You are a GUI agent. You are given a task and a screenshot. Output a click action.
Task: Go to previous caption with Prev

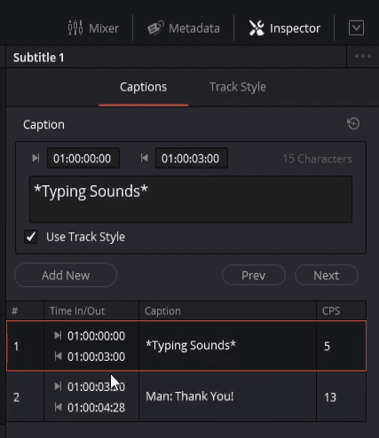click(254, 275)
